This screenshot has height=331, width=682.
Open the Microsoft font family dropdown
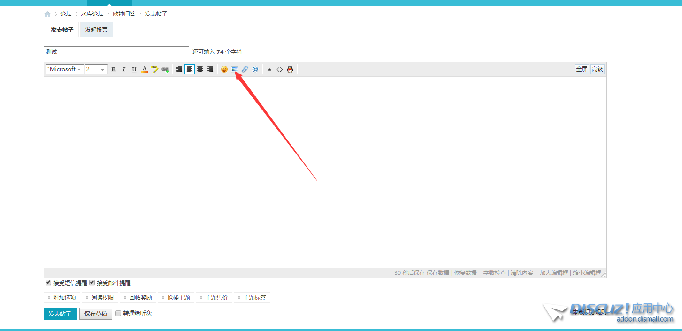[x=65, y=69]
